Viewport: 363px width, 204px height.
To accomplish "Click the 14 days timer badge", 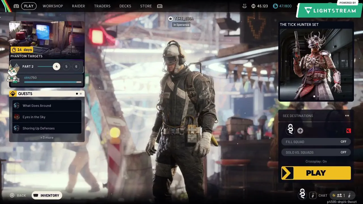I will [x=22, y=50].
